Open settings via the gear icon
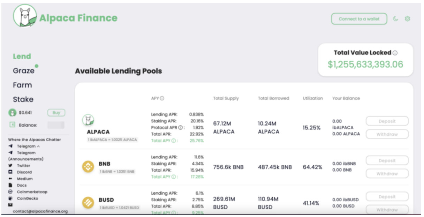This screenshot has height=217, width=424. coord(407,19)
